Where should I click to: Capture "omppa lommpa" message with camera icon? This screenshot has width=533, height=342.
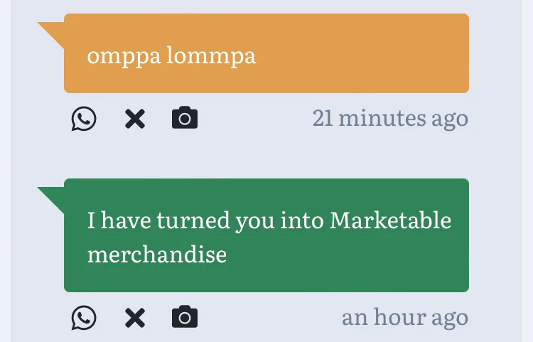(x=185, y=119)
